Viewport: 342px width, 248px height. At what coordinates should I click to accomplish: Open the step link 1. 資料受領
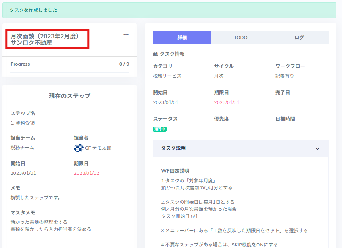point(23,123)
